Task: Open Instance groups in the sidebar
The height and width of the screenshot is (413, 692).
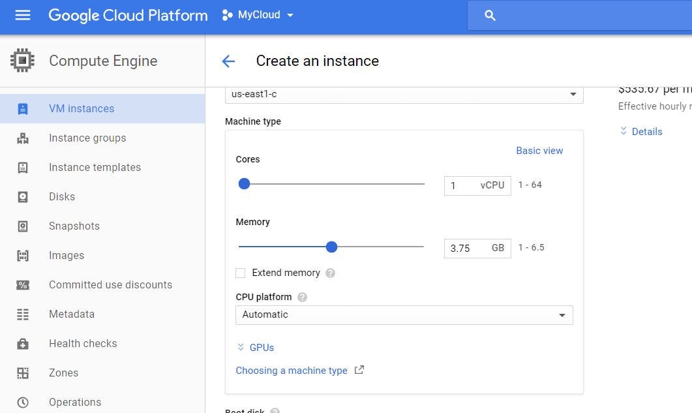Action: pyautogui.click(x=87, y=138)
